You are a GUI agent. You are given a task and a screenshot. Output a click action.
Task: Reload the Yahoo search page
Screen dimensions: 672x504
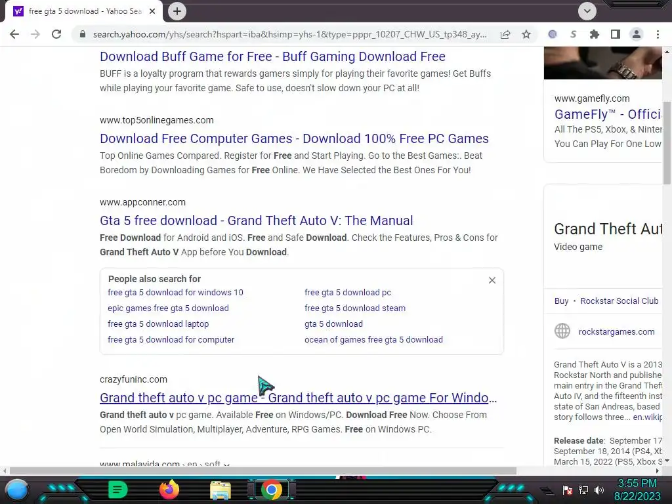(56, 34)
